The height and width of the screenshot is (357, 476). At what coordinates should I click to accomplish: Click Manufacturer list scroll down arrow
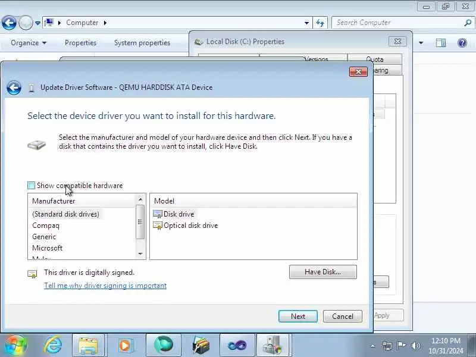click(x=140, y=254)
